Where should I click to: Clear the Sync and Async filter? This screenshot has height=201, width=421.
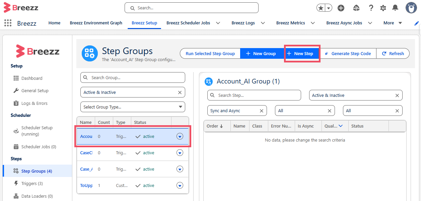(x=262, y=111)
